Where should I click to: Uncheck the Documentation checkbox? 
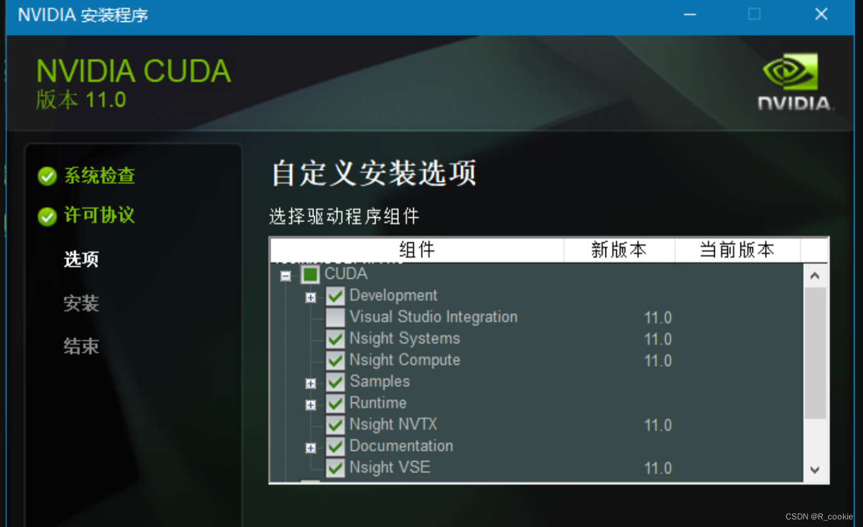coord(335,446)
